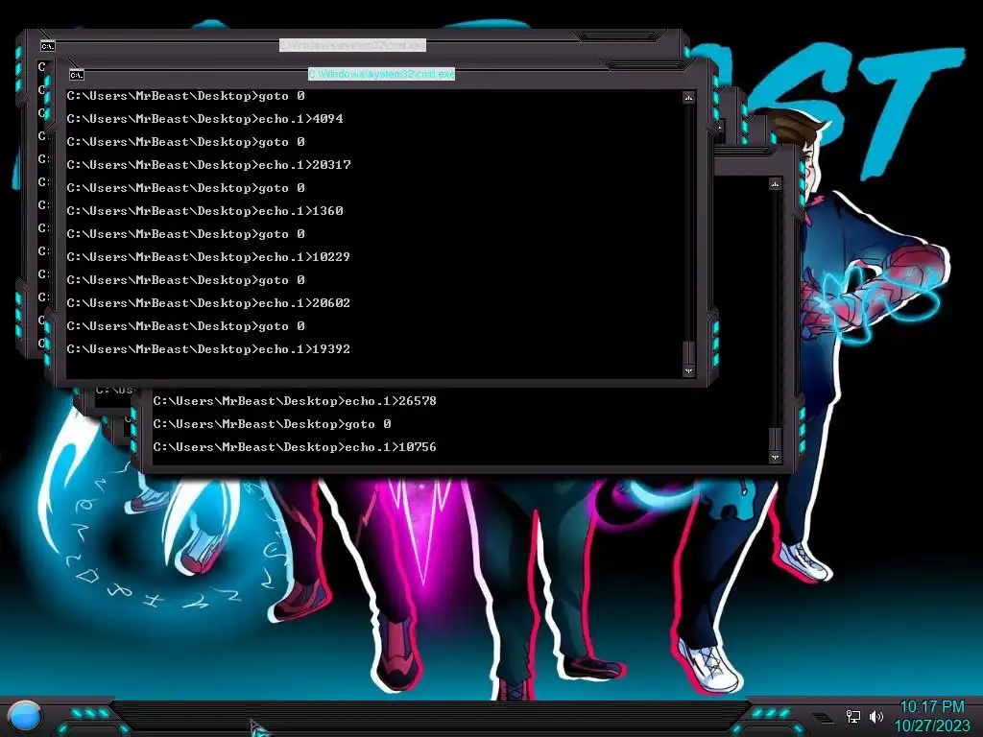
Task: Select the gray cmd.exe title of the rear window
Action: (x=352, y=45)
